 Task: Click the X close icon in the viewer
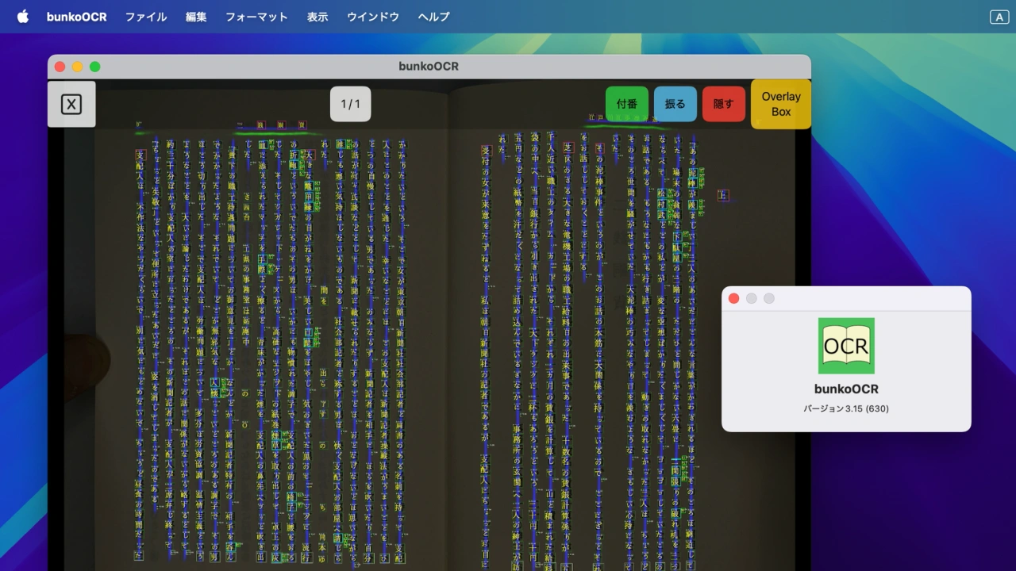[71, 104]
